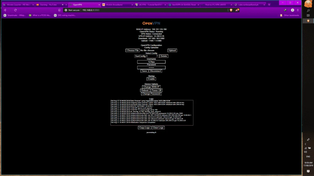Click the Not secure site indicator
Screen dimensions: 314x176
(72, 10)
